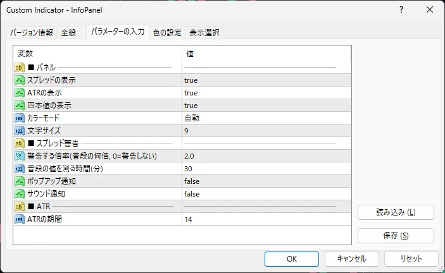Click the integer icon beside ATRの期間
This screenshot has height=273, width=445.
(x=20, y=219)
